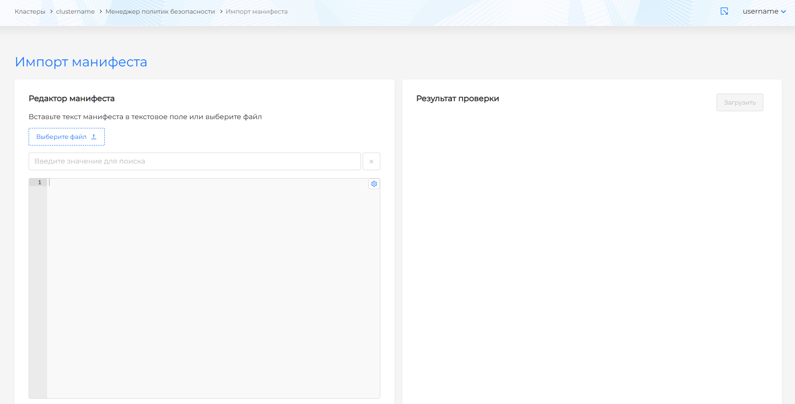Focus the search value input field

point(195,161)
